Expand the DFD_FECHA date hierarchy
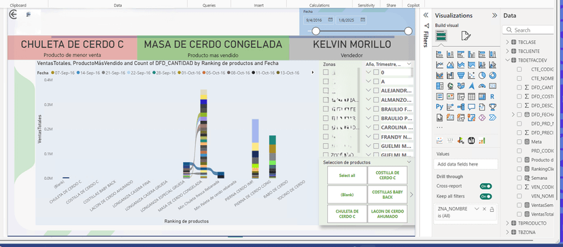Viewport: 563px width, 247px height. point(513,115)
